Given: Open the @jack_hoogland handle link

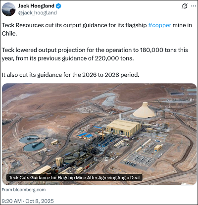Looking at the screenshot, I should [37, 13].
